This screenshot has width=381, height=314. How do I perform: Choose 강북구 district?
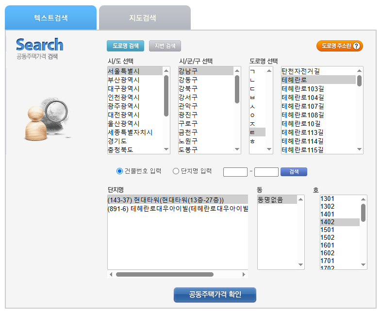206,88
